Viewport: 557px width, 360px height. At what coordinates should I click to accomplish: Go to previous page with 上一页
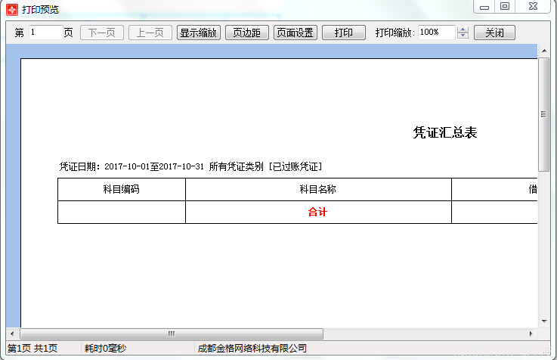point(150,33)
